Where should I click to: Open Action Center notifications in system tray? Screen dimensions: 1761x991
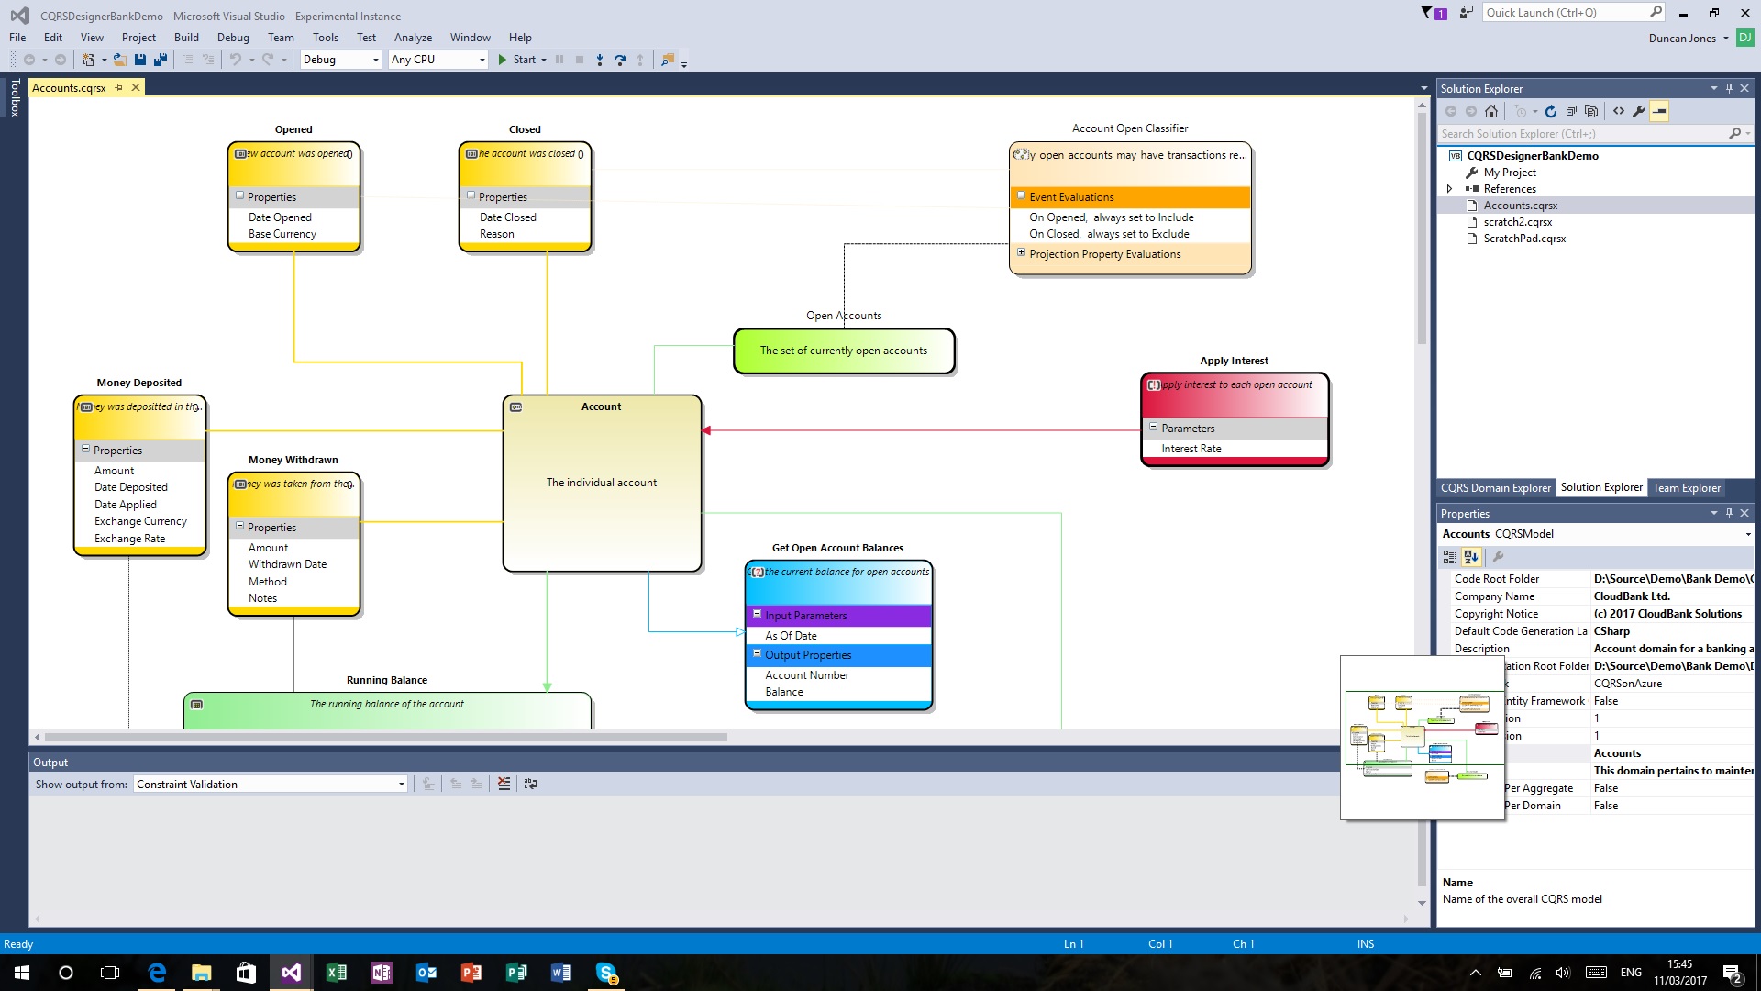pos(1732,973)
